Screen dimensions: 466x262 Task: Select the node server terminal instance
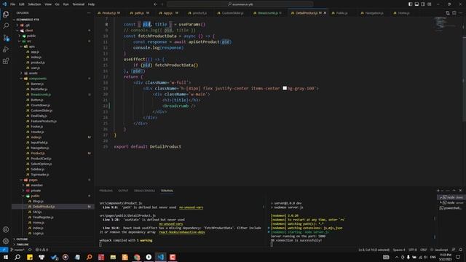[x=451, y=202]
